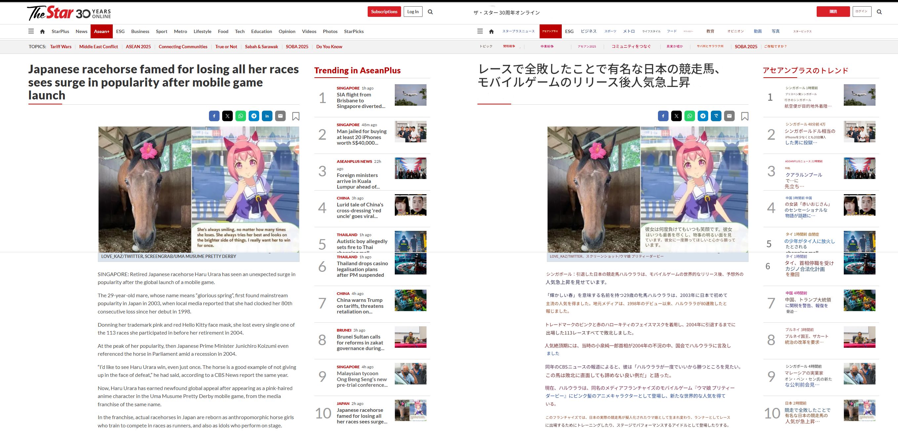
Task: Select the Asean+ nav tab
Action: click(102, 31)
